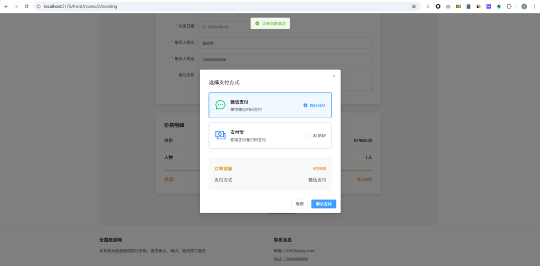540x266 pixels.
Task: Click the green checkmark in the notification
Action: click(x=257, y=23)
